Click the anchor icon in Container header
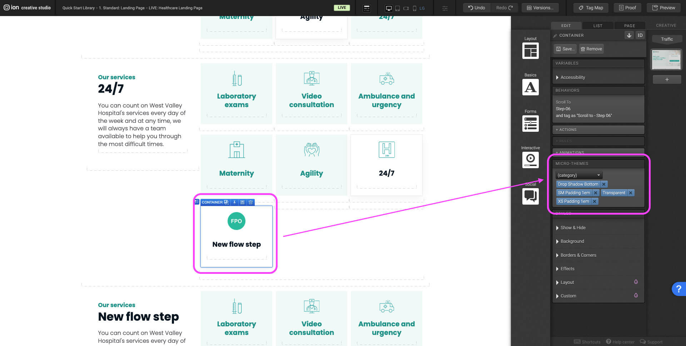The width and height of the screenshot is (686, 346). (629, 35)
